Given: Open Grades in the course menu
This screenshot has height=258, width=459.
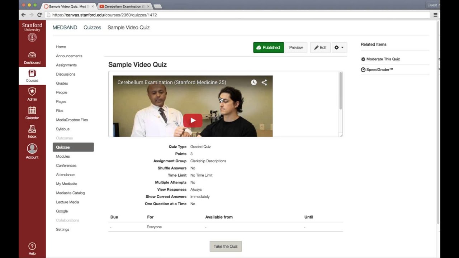Looking at the screenshot, I should [62, 83].
